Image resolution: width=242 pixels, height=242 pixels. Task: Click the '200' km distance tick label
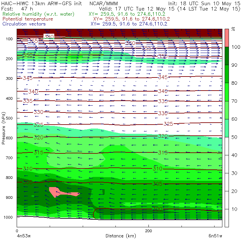tap(148, 231)
